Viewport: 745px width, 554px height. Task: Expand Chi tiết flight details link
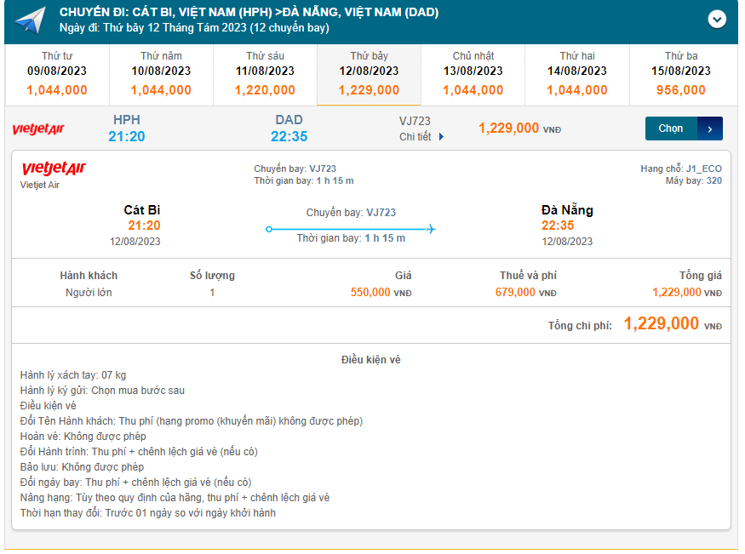415,137
